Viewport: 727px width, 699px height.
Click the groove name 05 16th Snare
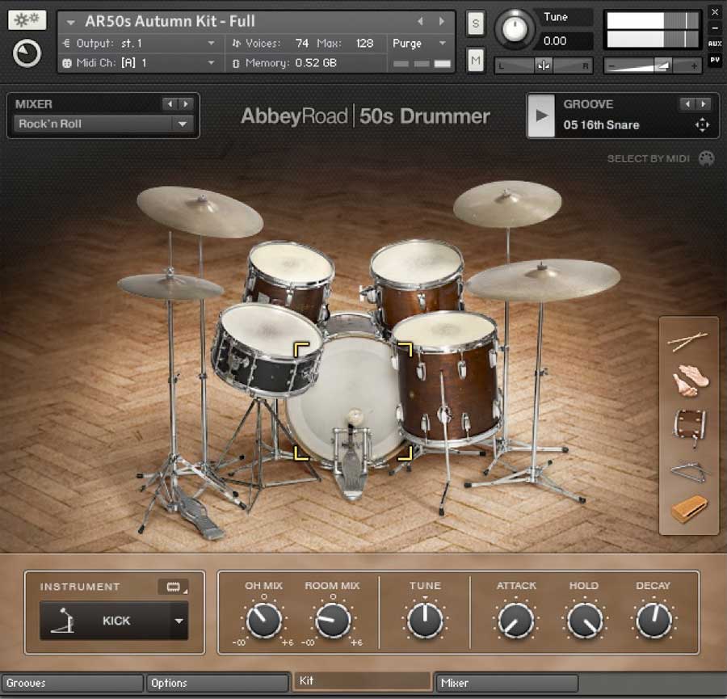click(x=601, y=124)
